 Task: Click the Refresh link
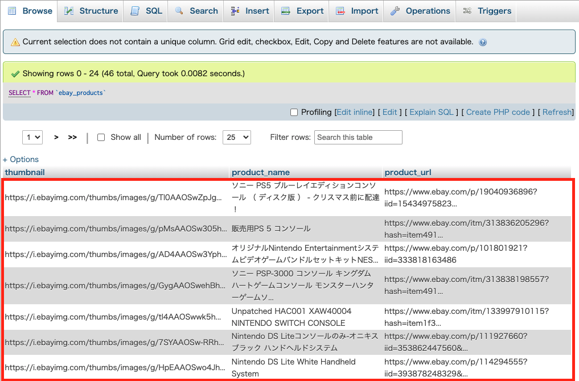[x=557, y=112]
